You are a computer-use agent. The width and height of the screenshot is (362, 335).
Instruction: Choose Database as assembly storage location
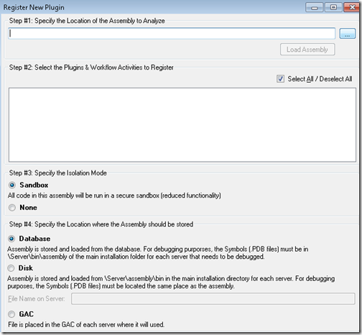(11, 239)
